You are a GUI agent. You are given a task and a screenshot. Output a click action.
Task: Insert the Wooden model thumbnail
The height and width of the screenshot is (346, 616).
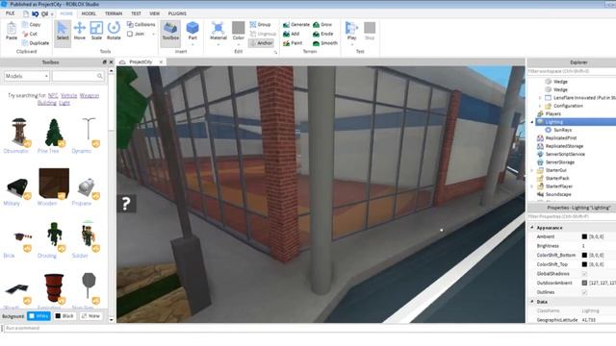[x=54, y=186]
